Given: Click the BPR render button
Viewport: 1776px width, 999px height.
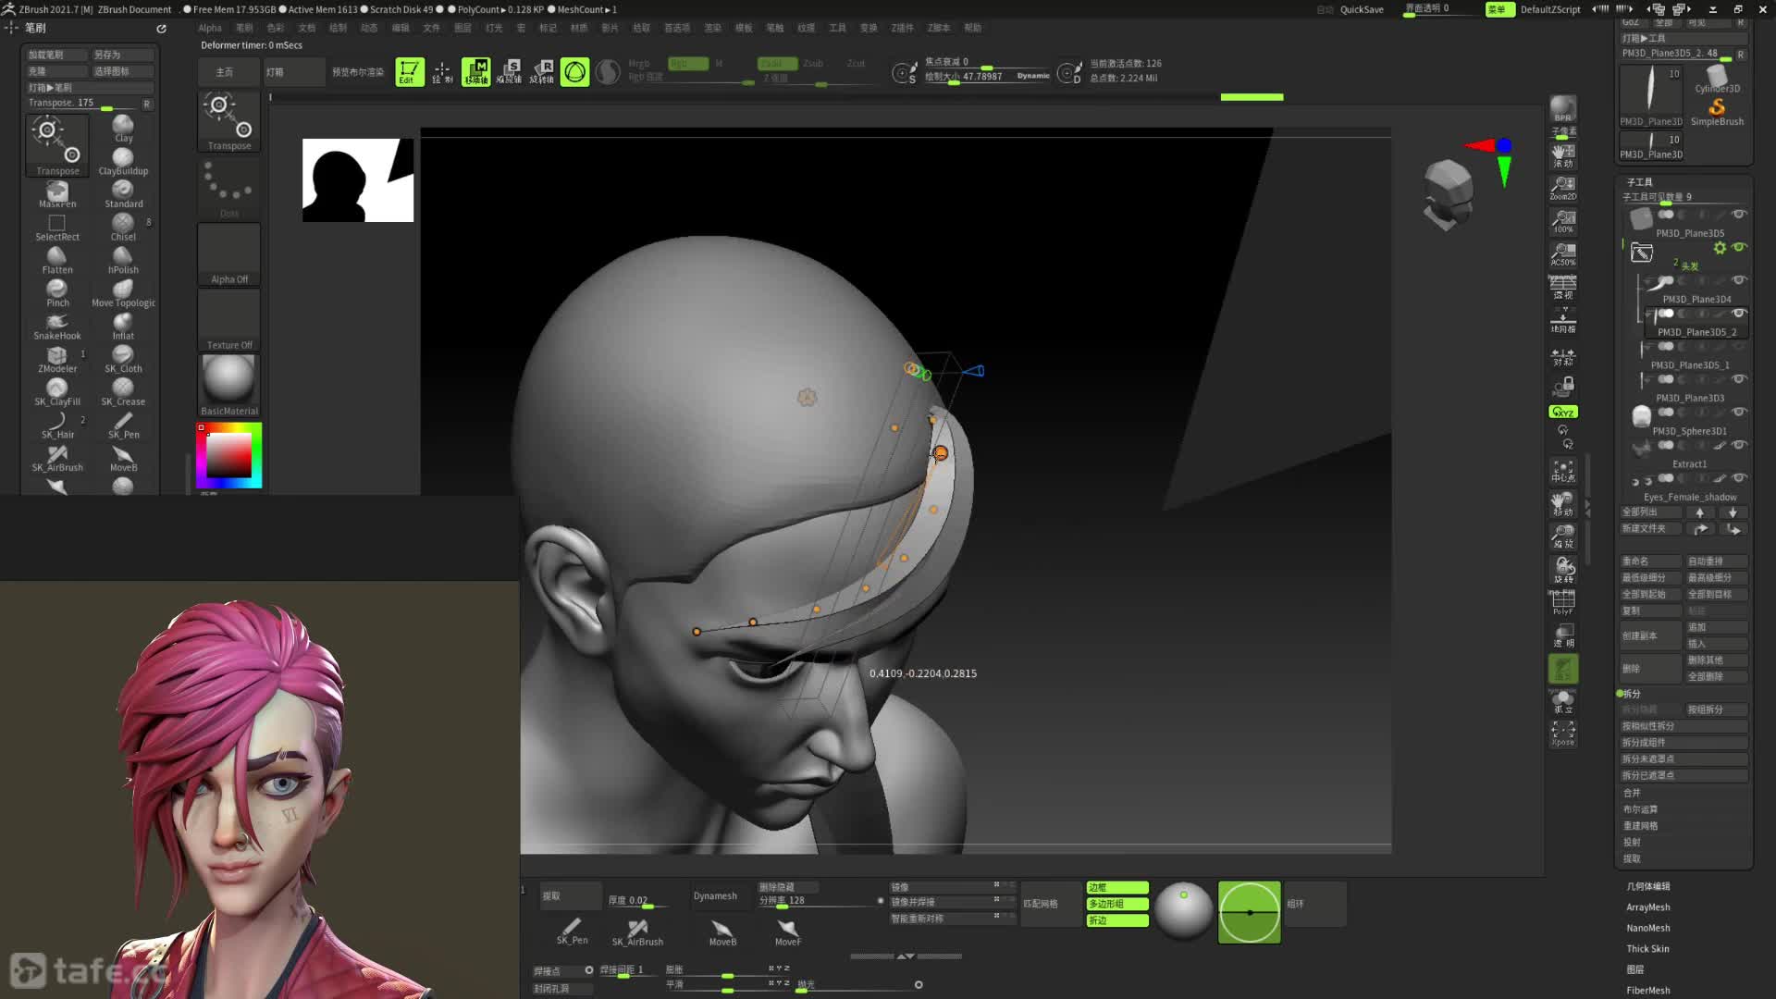Looking at the screenshot, I should (1563, 108).
